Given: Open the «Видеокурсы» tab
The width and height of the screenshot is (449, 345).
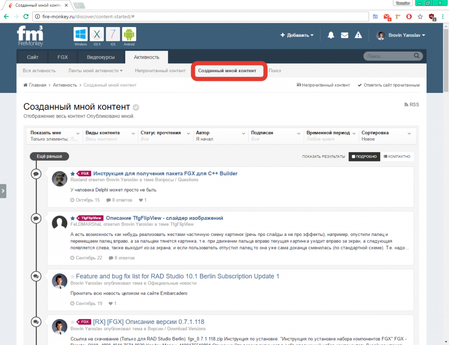Looking at the screenshot, I should point(101,57).
